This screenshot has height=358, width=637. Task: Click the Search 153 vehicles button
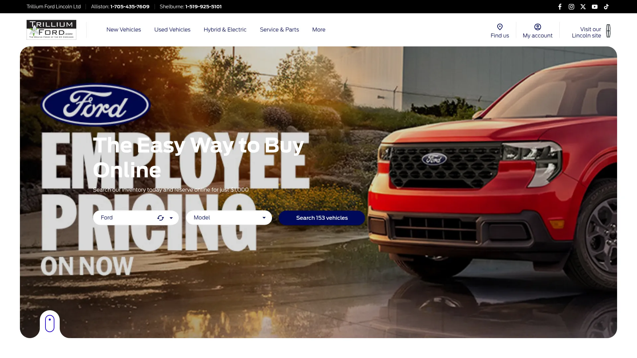pyautogui.click(x=322, y=218)
